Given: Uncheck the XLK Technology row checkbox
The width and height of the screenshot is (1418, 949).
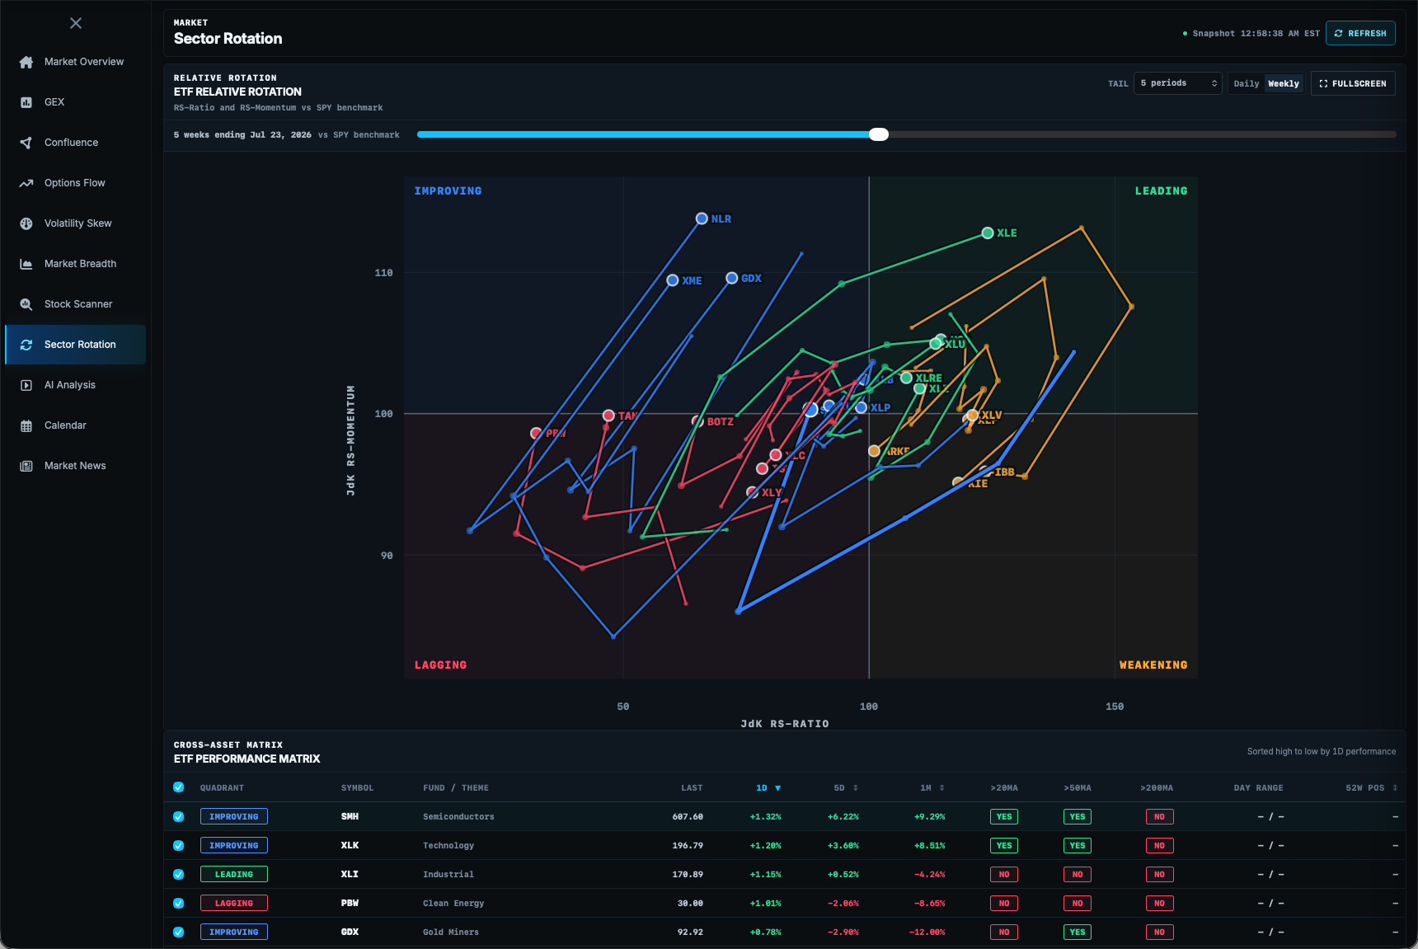Looking at the screenshot, I should point(179,845).
